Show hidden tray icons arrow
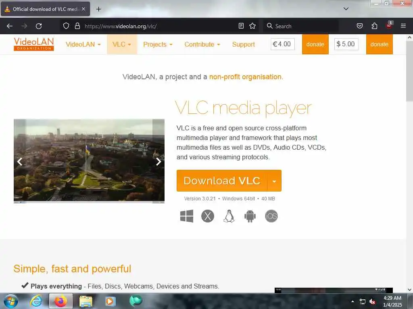Screen dimensions: 413x309 (x=353, y=301)
